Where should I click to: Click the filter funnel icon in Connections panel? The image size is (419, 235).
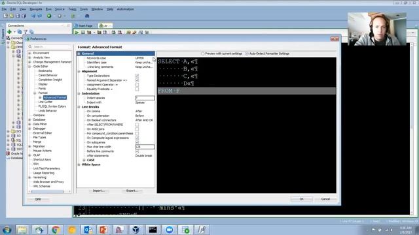click(x=26, y=32)
